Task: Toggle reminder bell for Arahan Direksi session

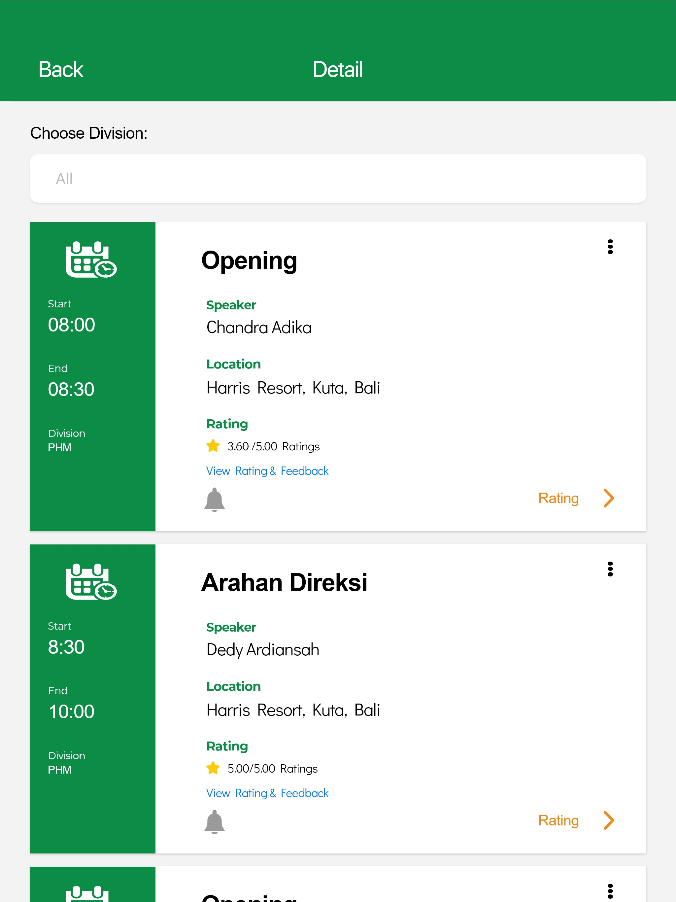Action: tap(215, 822)
